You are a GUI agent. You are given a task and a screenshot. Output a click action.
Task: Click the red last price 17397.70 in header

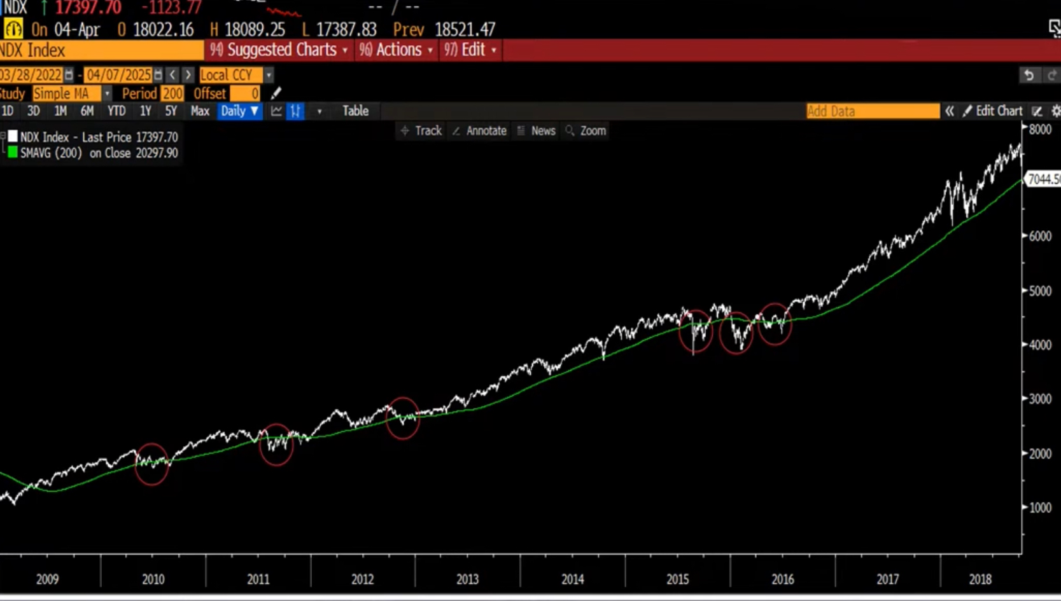tap(88, 8)
